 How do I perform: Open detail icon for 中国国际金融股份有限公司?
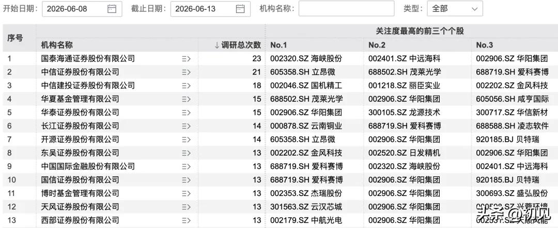(186, 166)
